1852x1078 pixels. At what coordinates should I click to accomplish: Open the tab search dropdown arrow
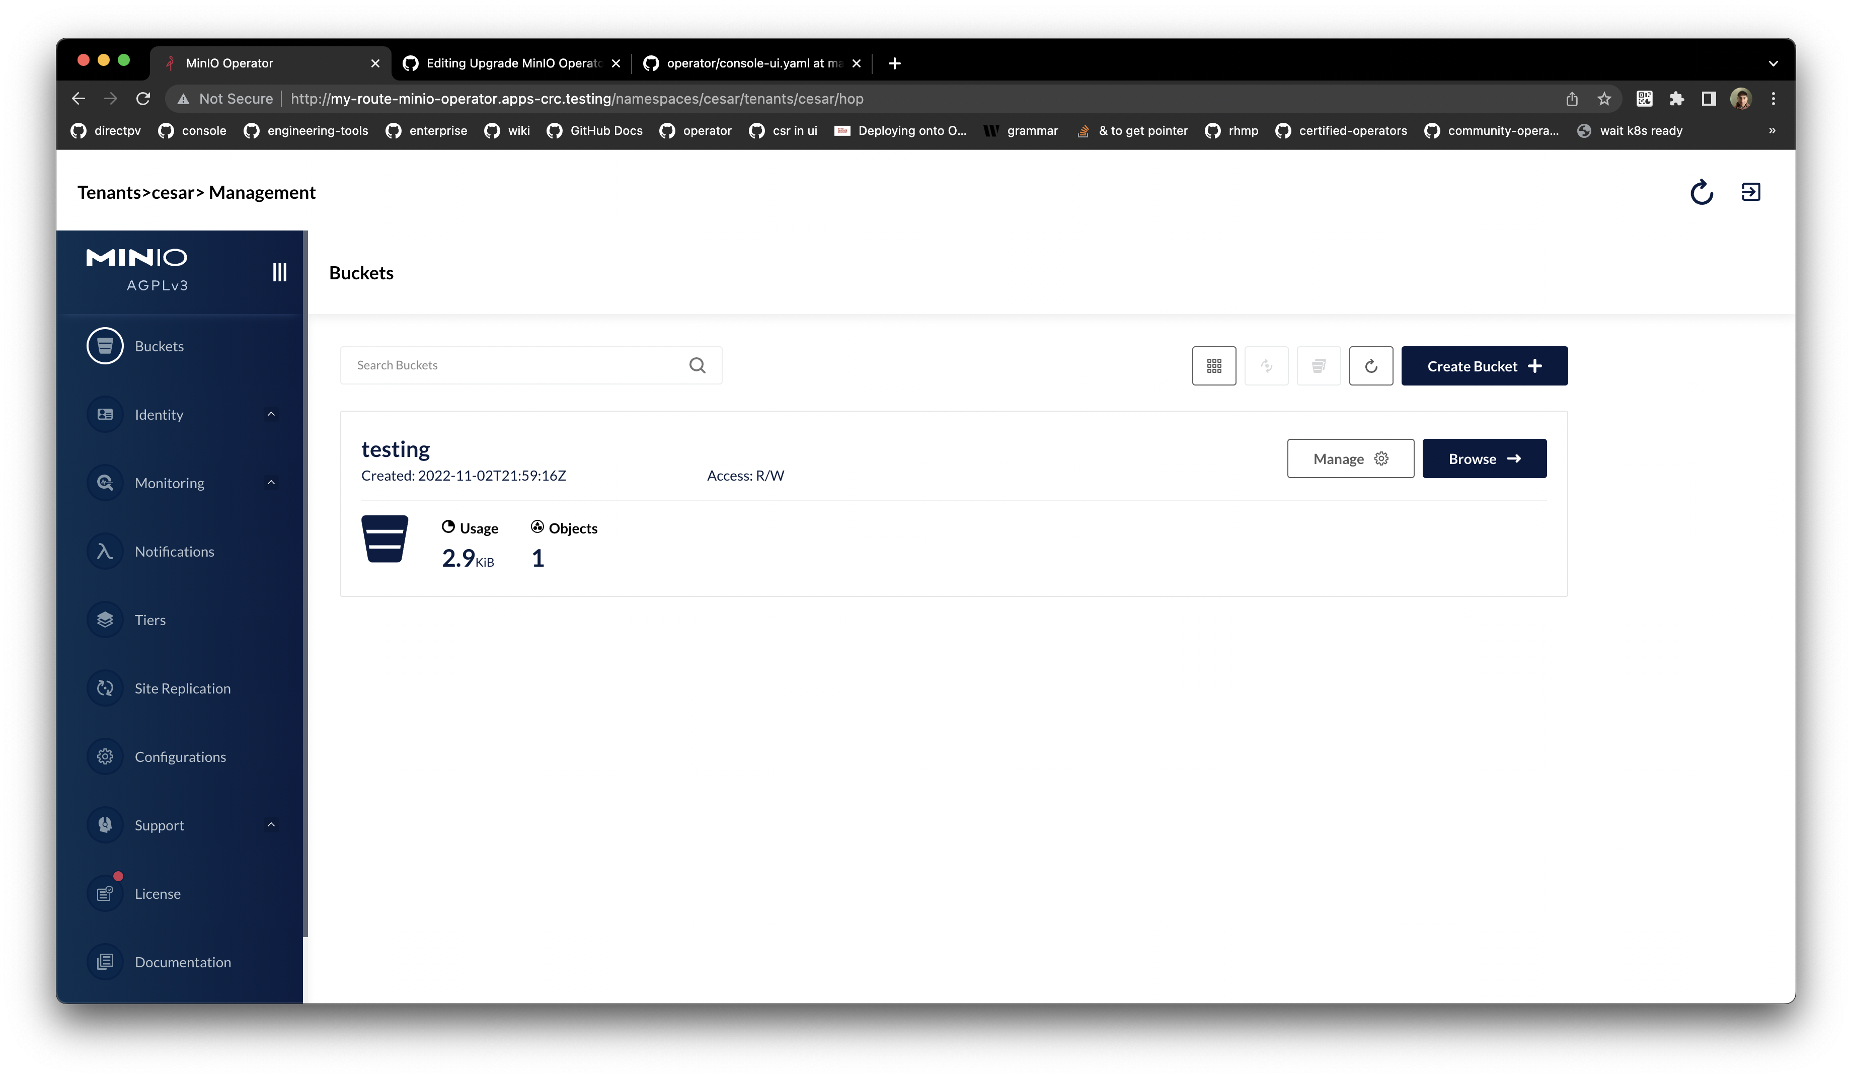1772,63
